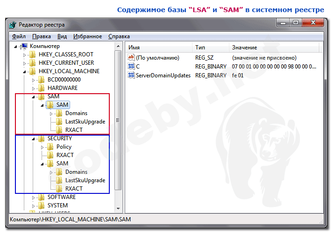334x233 pixels.
Task: Click the folder icon of RXACT under SECURITY directly
Action: pyautogui.click(x=50, y=155)
